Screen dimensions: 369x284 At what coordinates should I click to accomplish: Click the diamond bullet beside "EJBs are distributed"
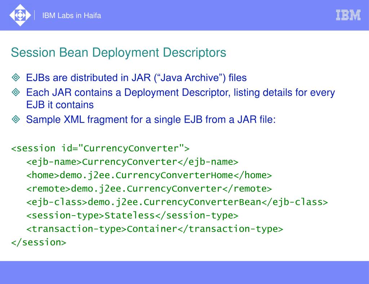(16, 77)
